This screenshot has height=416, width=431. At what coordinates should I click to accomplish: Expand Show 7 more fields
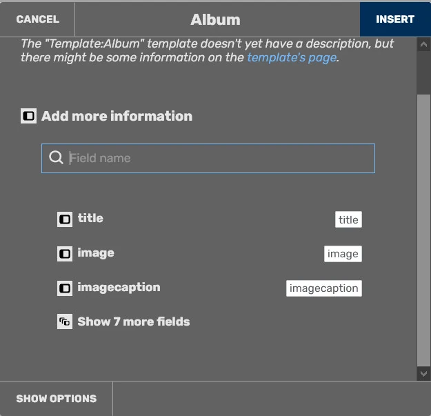pyautogui.click(x=133, y=321)
